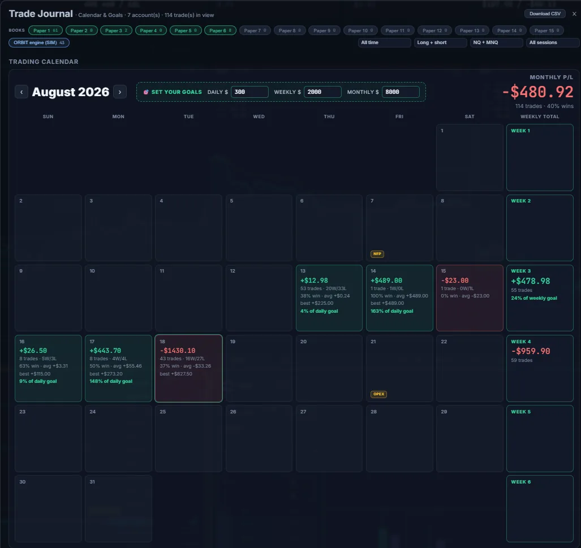
Task: Enable the Paper 11 book chip
Action: point(398,31)
